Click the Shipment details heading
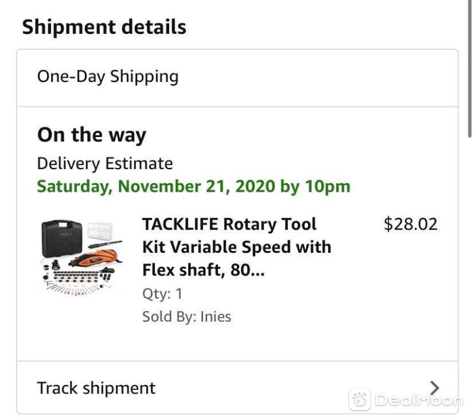Screen dimensions: 475x419 (x=104, y=27)
